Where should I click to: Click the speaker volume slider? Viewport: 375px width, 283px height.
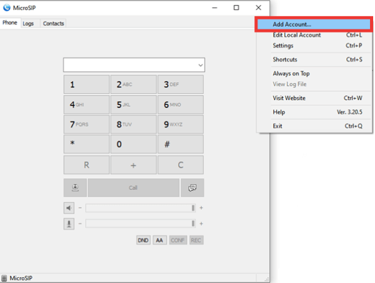[x=140, y=207]
